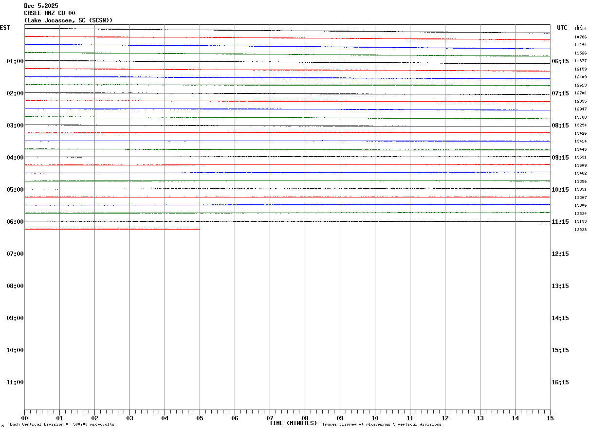Click the 06:15 UTC time label

560,61
